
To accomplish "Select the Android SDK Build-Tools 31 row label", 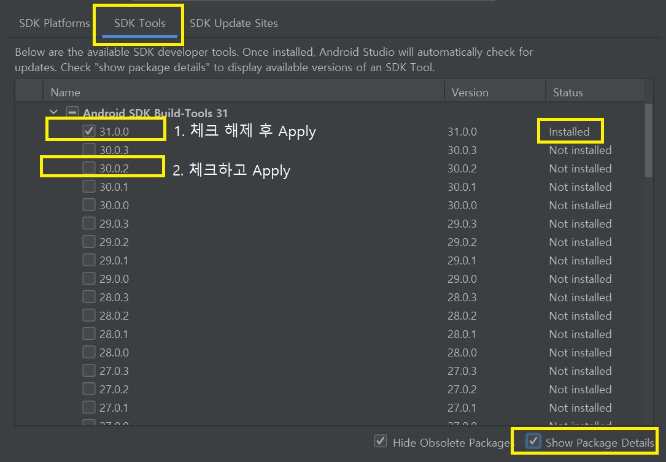I will (x=155, y=113).
